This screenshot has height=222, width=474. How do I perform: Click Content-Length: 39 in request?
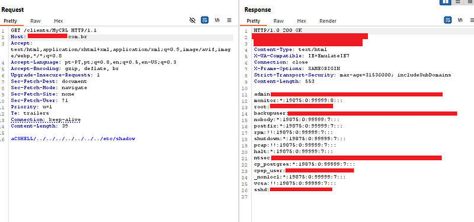click(x=39, y=126)
